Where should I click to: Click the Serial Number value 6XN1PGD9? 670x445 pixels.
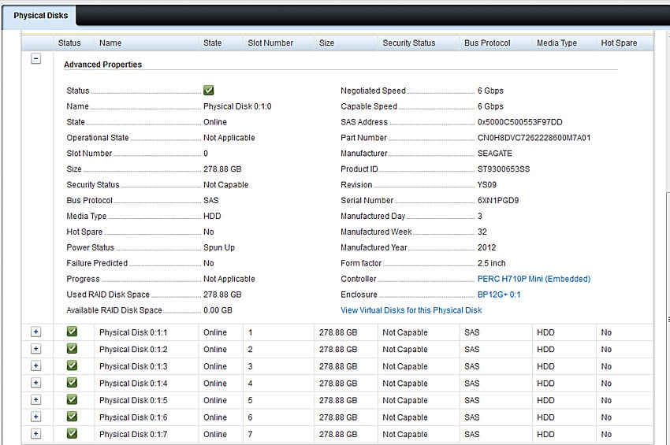coord(498,200)
